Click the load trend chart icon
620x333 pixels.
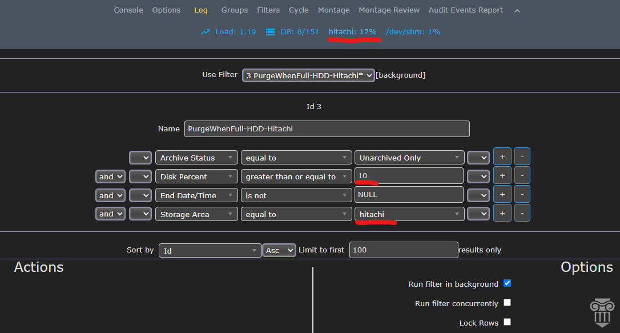click(x=205, y=32)
